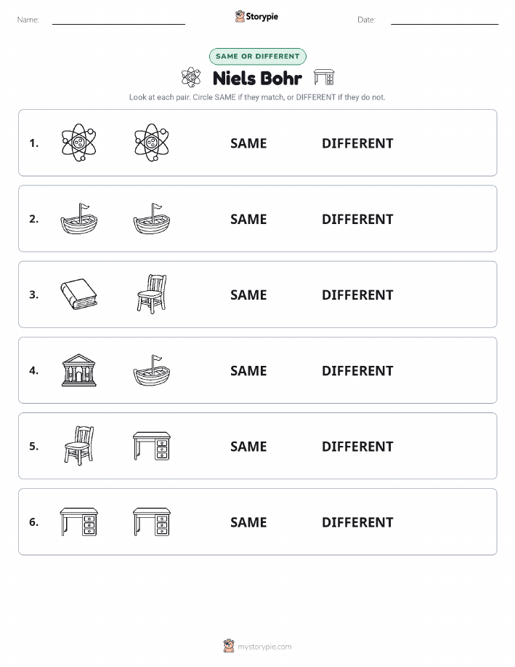
Task: Click the museum building icon in row 4
Action: (x=78, y=370)
